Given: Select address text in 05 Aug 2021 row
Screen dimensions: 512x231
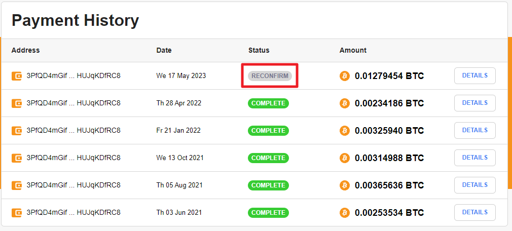Looking at the screenshot, I should pos(74,185).
